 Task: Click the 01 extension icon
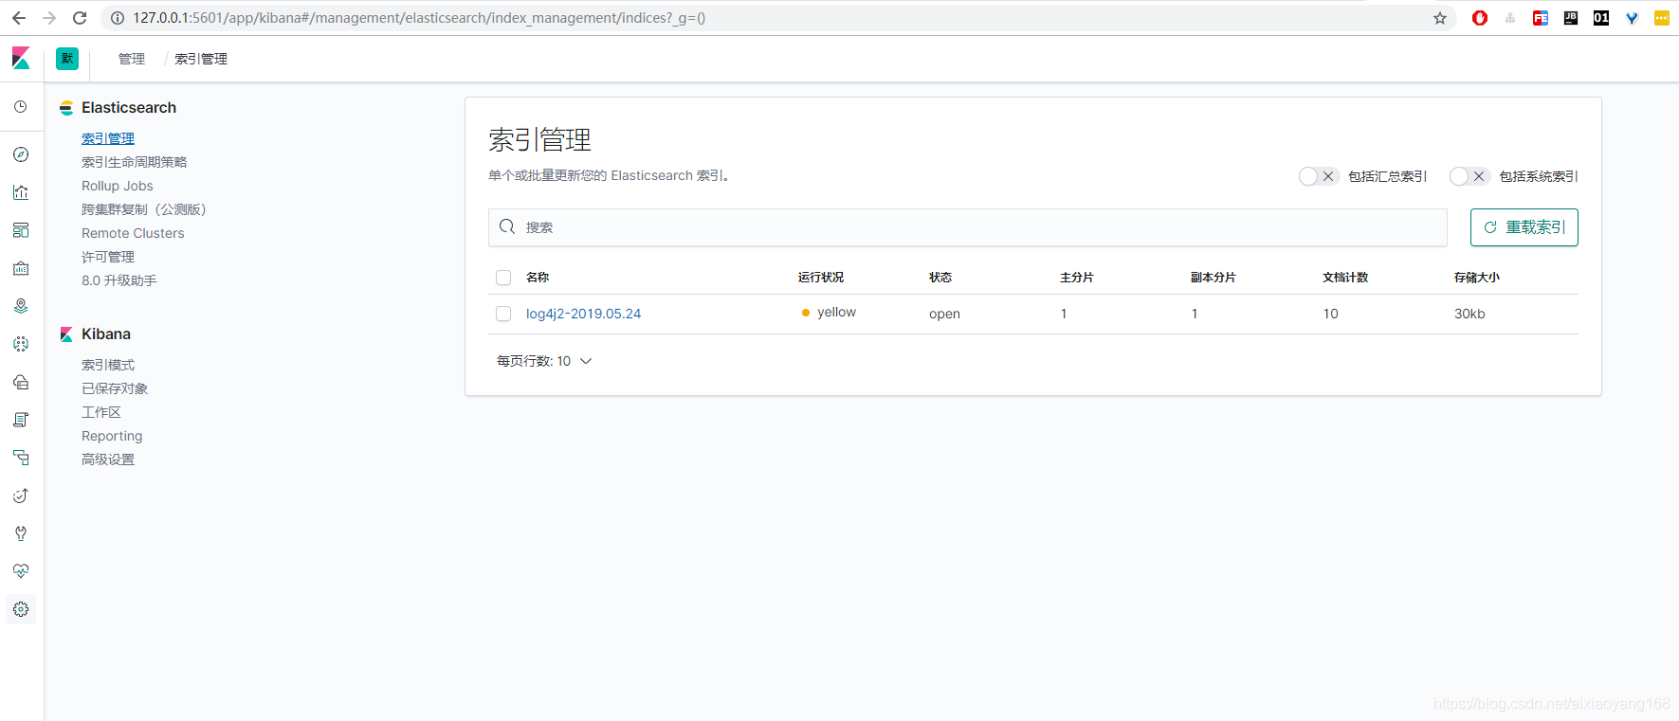pyautogui.click(x=1601, y=18)
